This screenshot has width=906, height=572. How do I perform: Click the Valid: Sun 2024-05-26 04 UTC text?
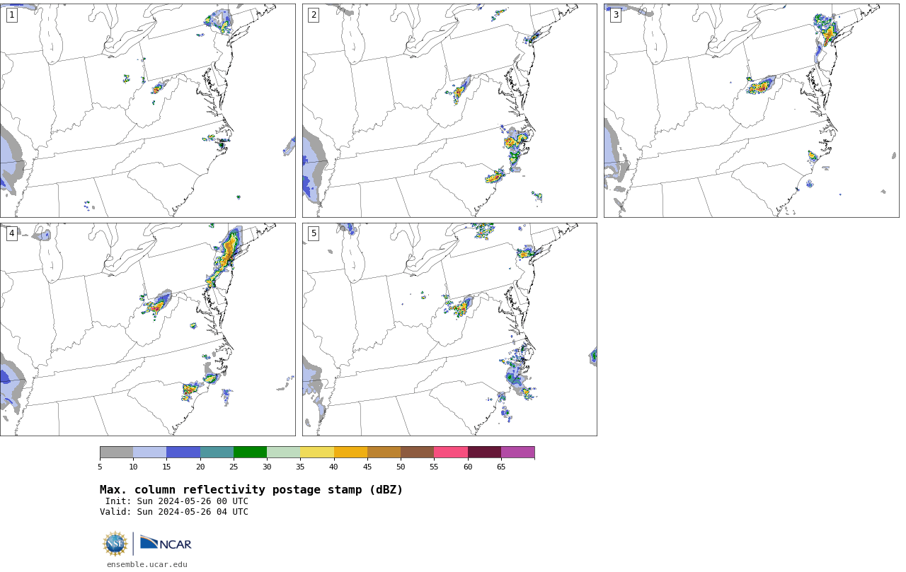tap(174, 512)
